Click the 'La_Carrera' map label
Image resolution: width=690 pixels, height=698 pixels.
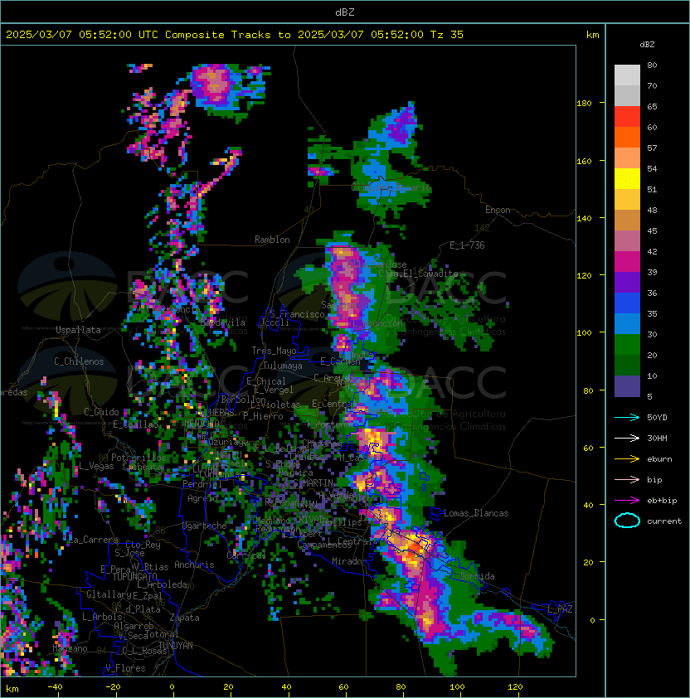(x=93, y=540)
